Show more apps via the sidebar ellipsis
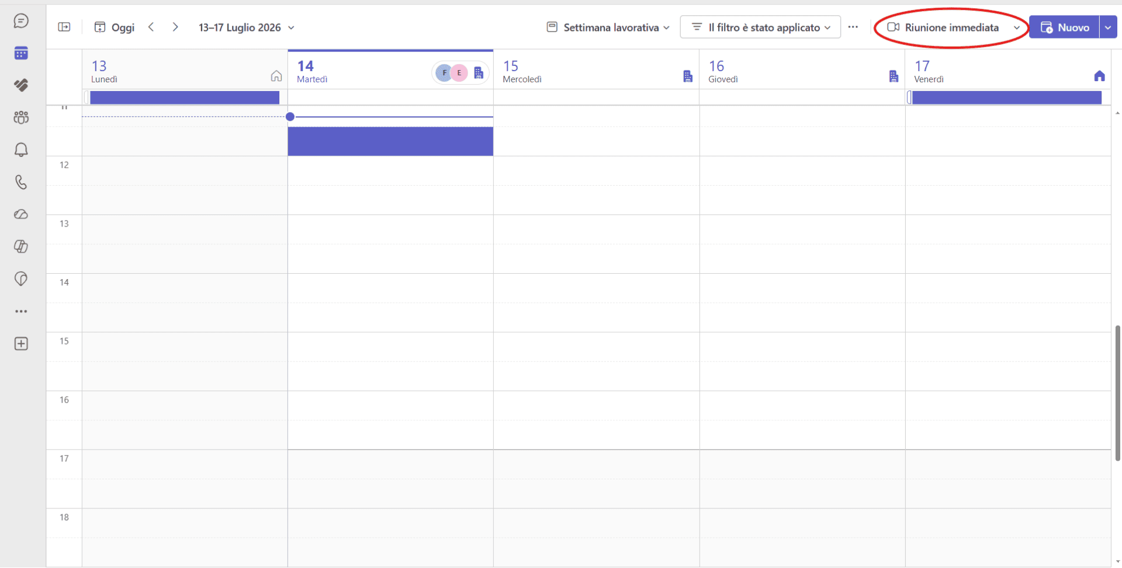This screenshot has height=568, width=1122. coord(21,311)
